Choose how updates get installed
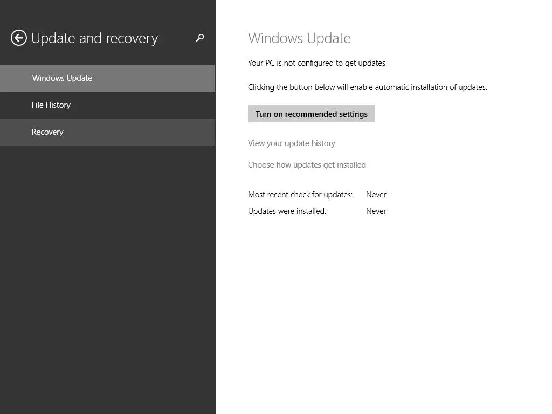552x414 pixels. [307, 165]
